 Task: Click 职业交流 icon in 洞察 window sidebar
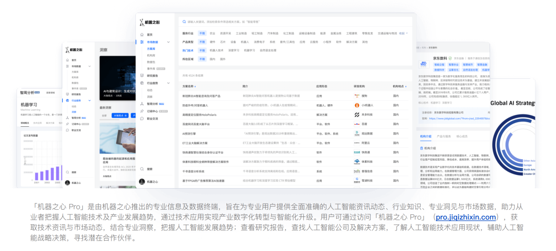pyautogui.click(x=68, y=130)
